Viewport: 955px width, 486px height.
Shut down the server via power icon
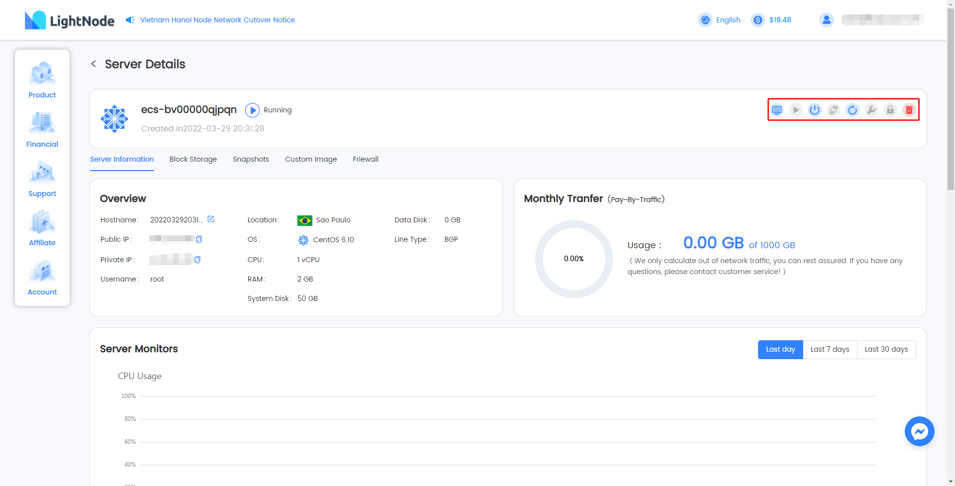[x=814, y=110]
